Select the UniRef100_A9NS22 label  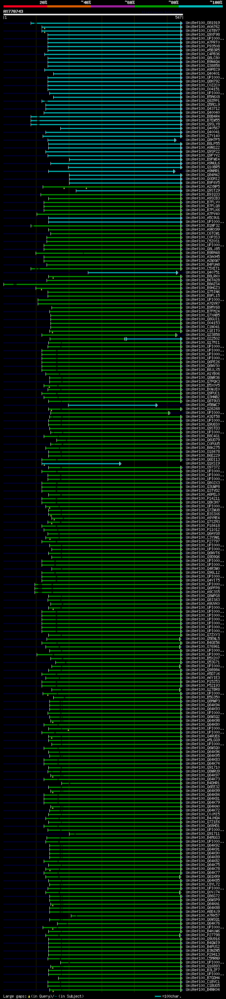203,147
